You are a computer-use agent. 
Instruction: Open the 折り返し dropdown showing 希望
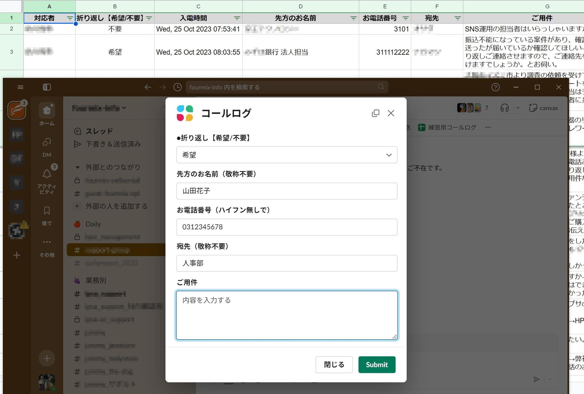(287, 155)
